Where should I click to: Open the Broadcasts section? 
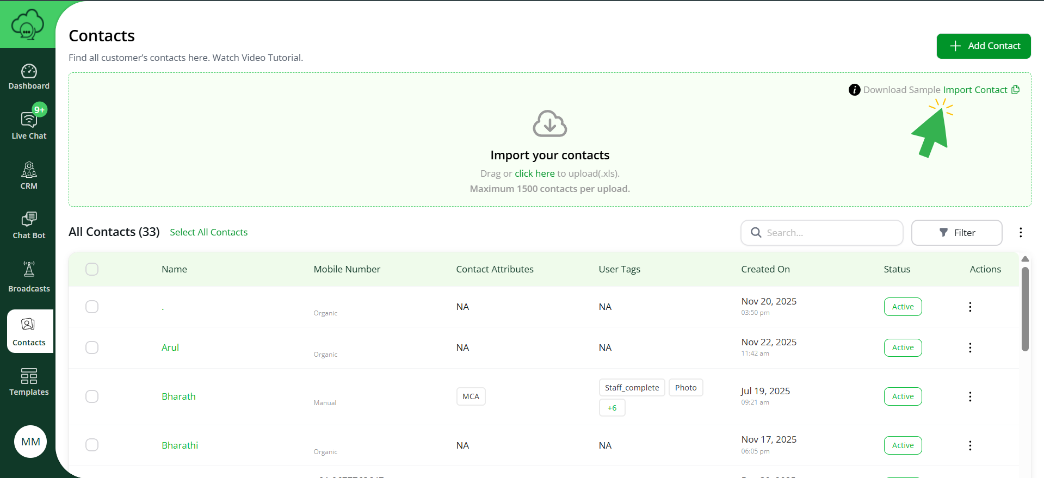tap(29, 276)
